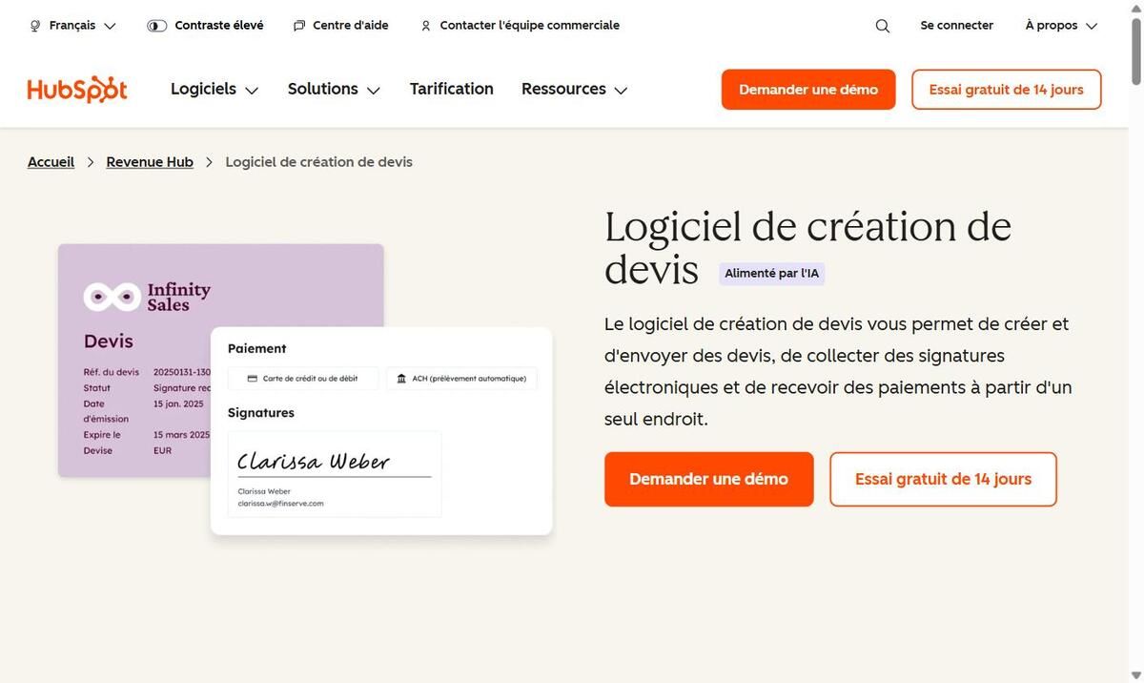
Task: Click the 15 mars 2025 expiry date
Action: [x=181, y=435]
